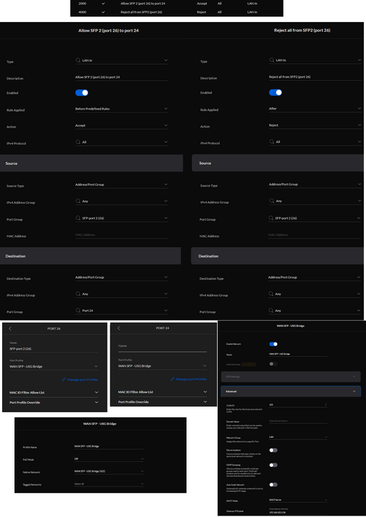The height and width of the screenshot is (517, 366).
Task: Click search icon beside Port 24 group value
Action: point(78,310)
